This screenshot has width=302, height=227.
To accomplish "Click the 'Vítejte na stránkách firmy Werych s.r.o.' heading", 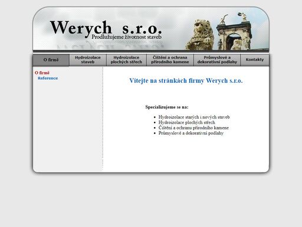I will 186,80.
